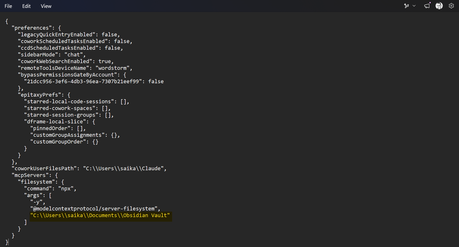Click the "legacyQuickEntryEnabled" line
Viewport: 459px width, 247px height.
(x=69, y=35)
